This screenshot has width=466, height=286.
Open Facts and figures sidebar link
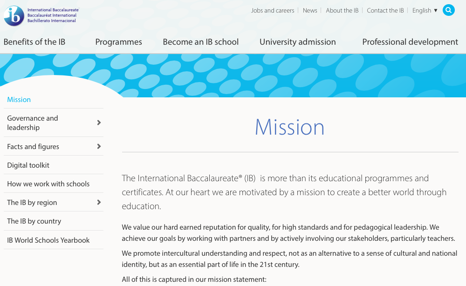(x=33, y=146)
